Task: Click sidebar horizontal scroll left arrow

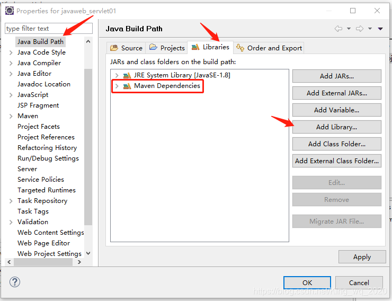Action: click(9, 262)
